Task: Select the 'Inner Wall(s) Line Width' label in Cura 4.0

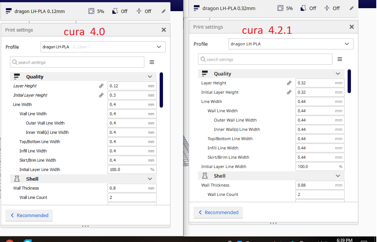Action: click(47, 132)
